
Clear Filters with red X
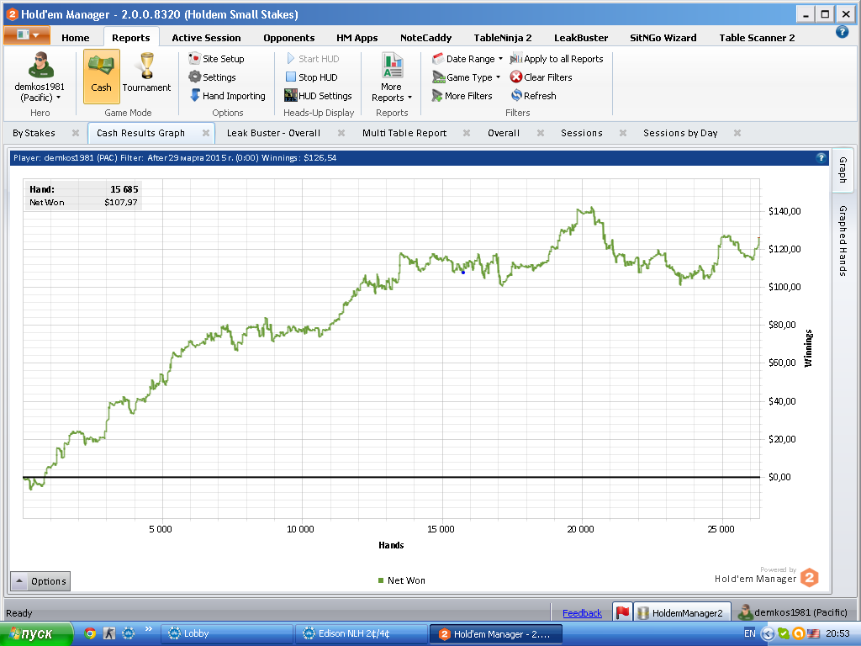[x=541, y=77]
